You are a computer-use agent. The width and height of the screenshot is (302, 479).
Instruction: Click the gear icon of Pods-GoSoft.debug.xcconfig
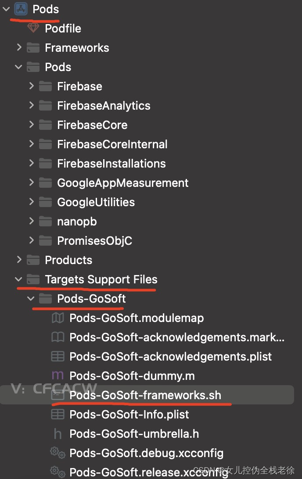(58, 453)
